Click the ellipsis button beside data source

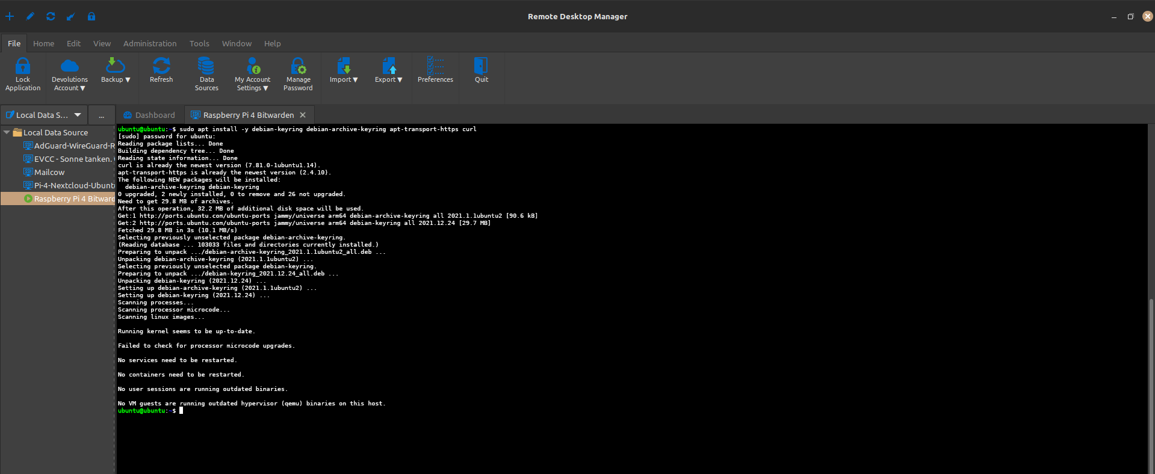[102, 115]
